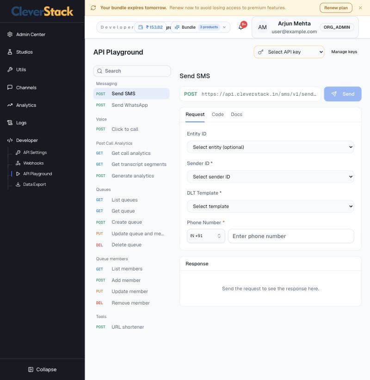Collapse the sidebar
This screenshot has width=370, height=380.
point(43,369)
